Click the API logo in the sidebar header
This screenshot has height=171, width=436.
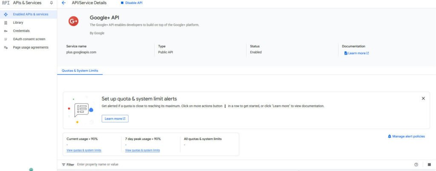point(6,3)
